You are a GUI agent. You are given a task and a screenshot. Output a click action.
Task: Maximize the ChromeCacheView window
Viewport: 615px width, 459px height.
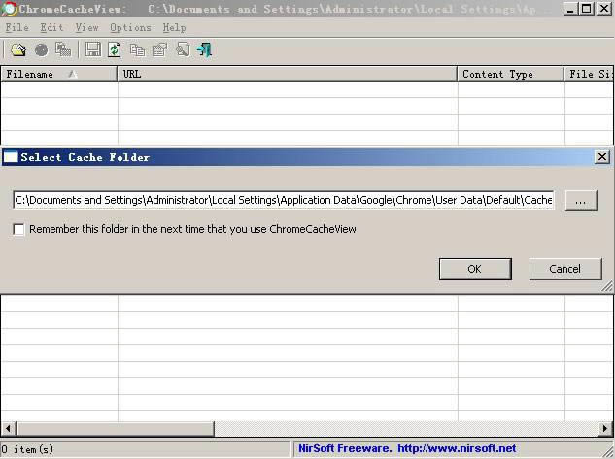[587, 8]
